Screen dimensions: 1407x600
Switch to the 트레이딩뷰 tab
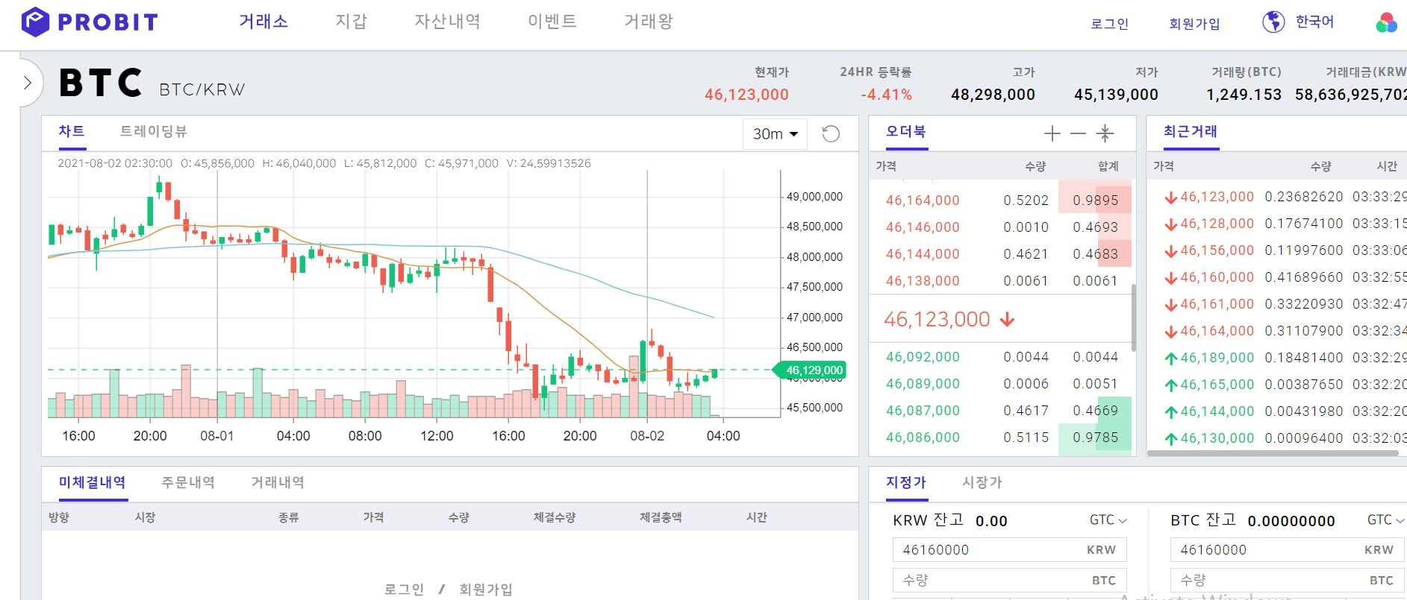click(x=155, y=132)
